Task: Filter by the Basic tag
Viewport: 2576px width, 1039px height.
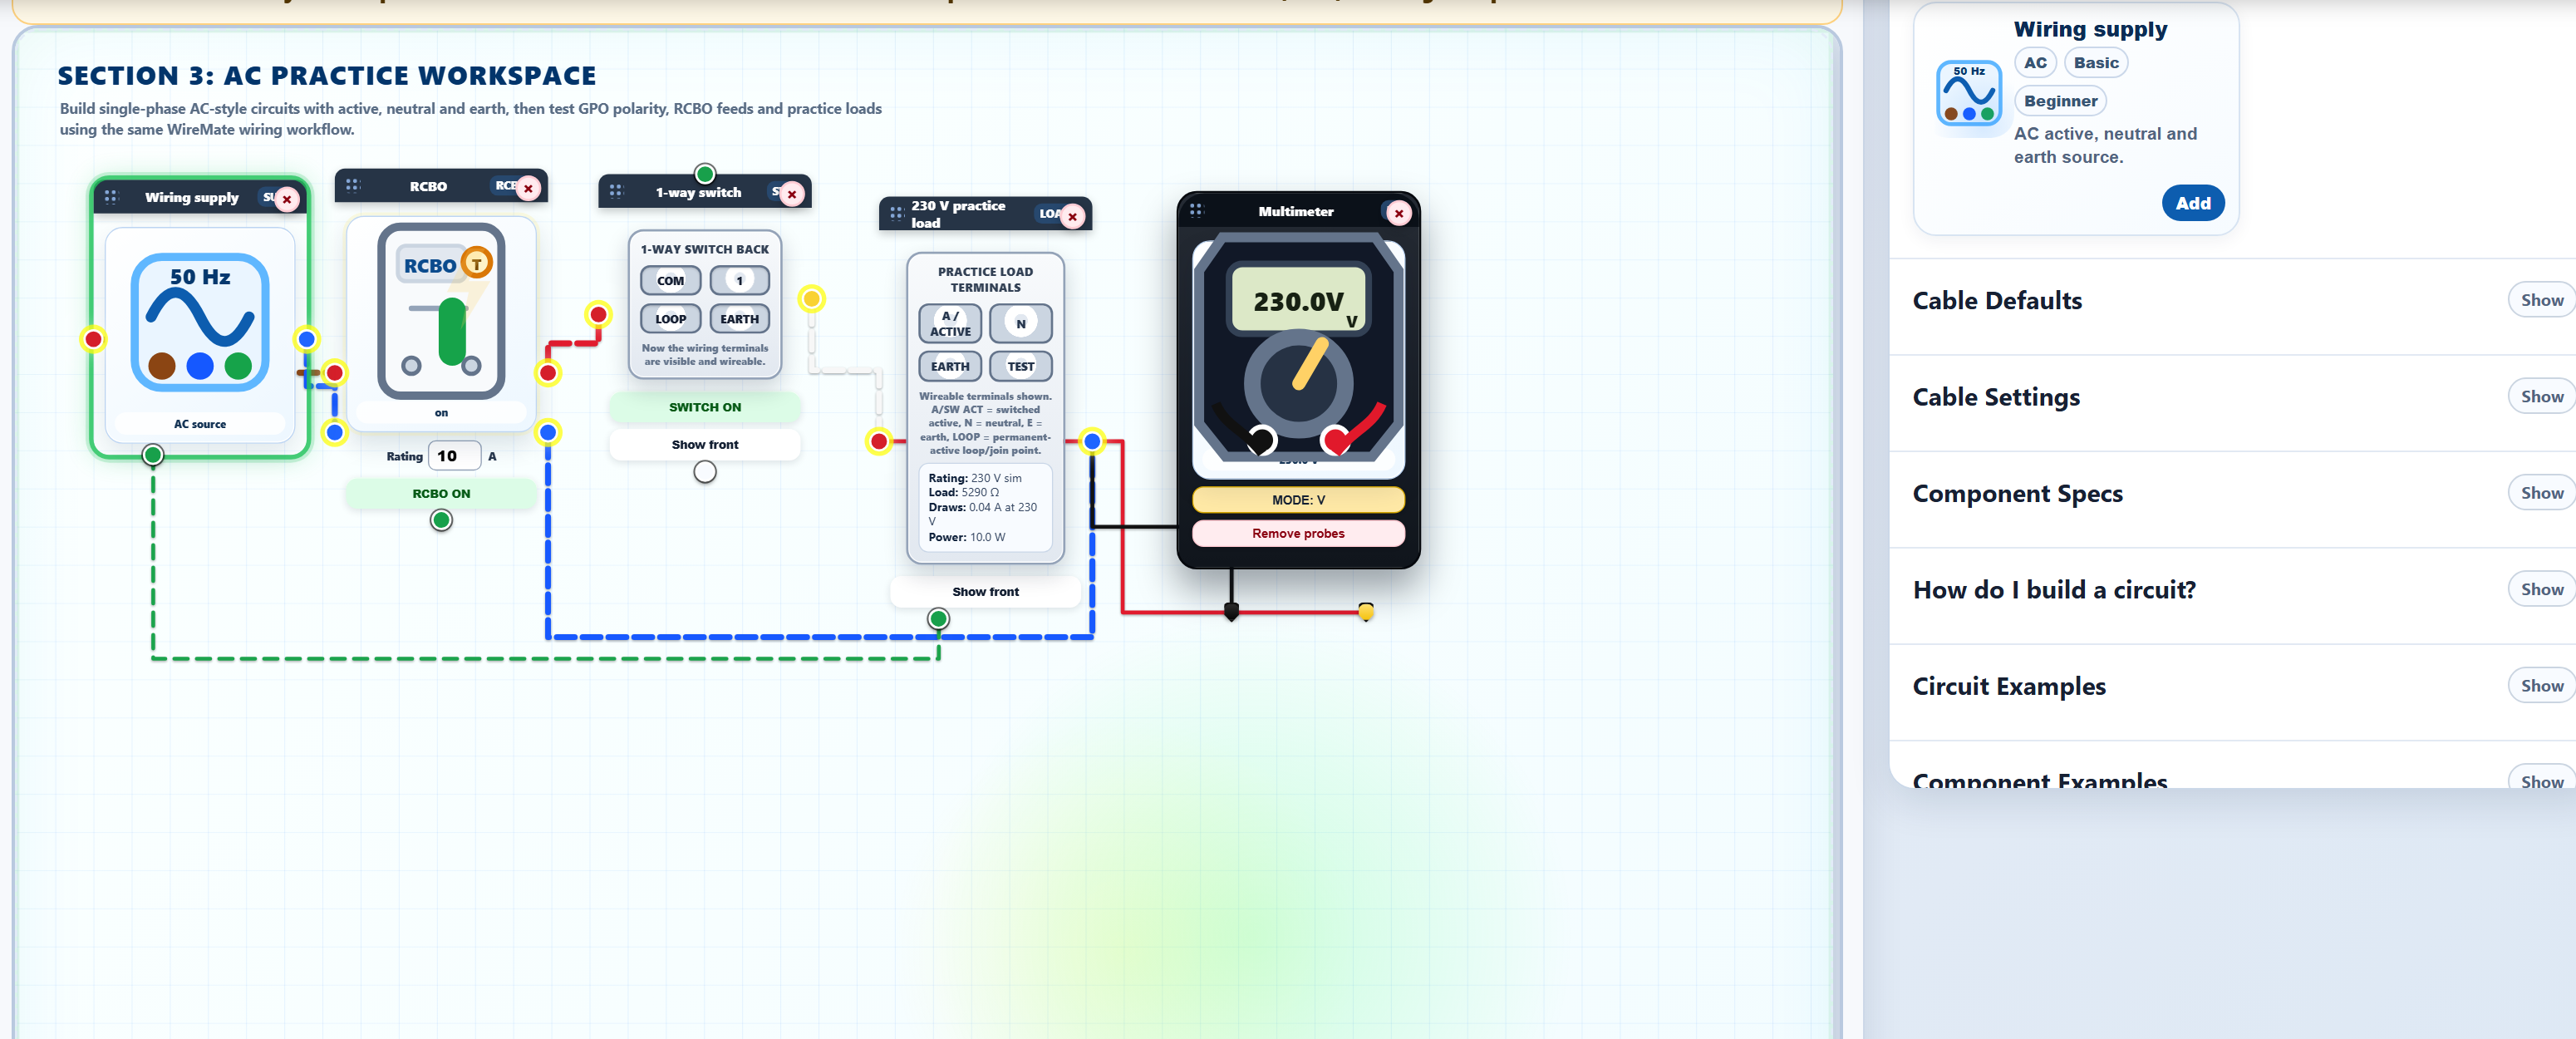Action: coord(2095,63)
